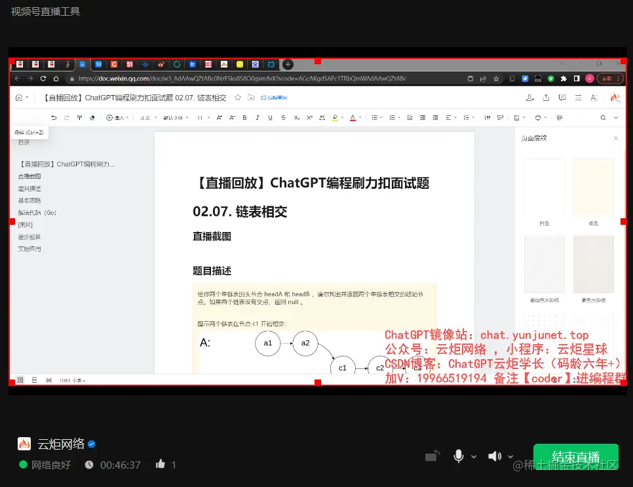
Task: Open the 正文 paragraph style dropdown
Action: 148,117
